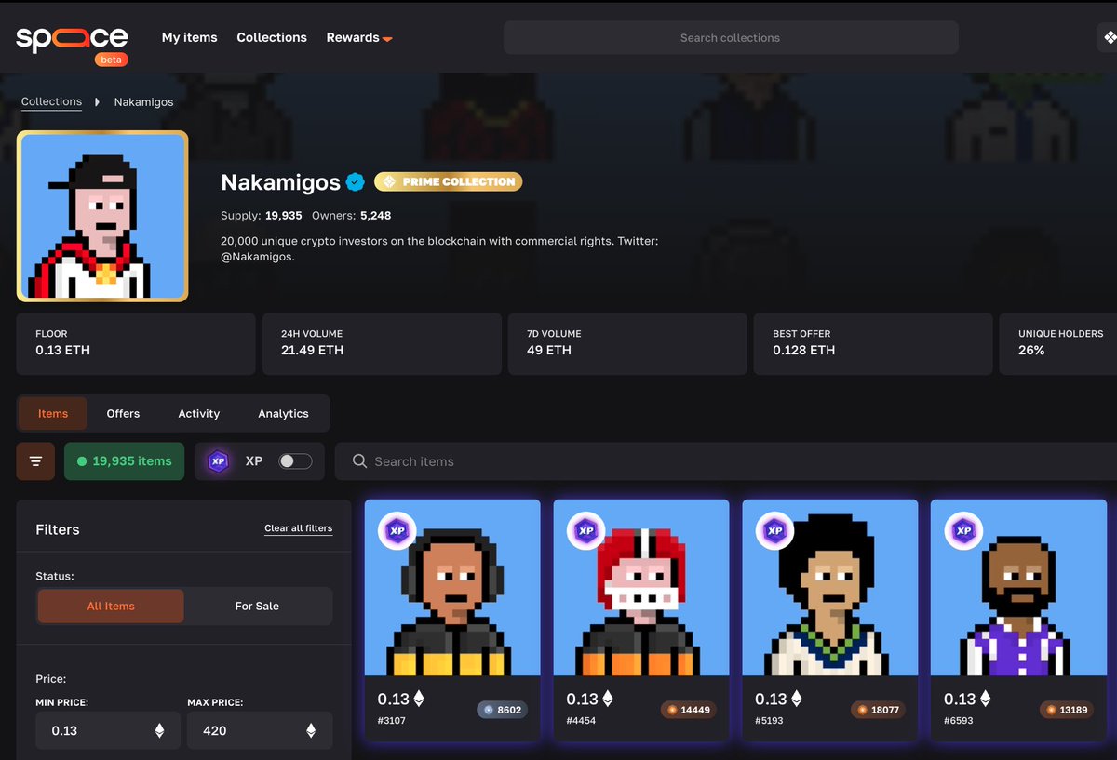Go back via Collections breadcrumb link
The height and width of the screenshot is (760, 1117).
[x=51, y=101]
